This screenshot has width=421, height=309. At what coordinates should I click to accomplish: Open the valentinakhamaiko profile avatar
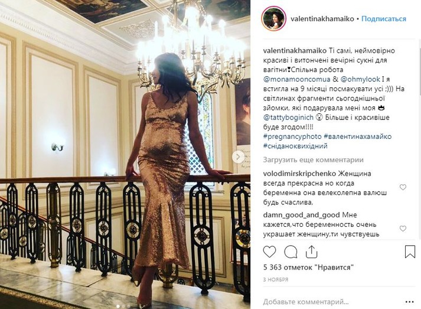pos(273,18)
